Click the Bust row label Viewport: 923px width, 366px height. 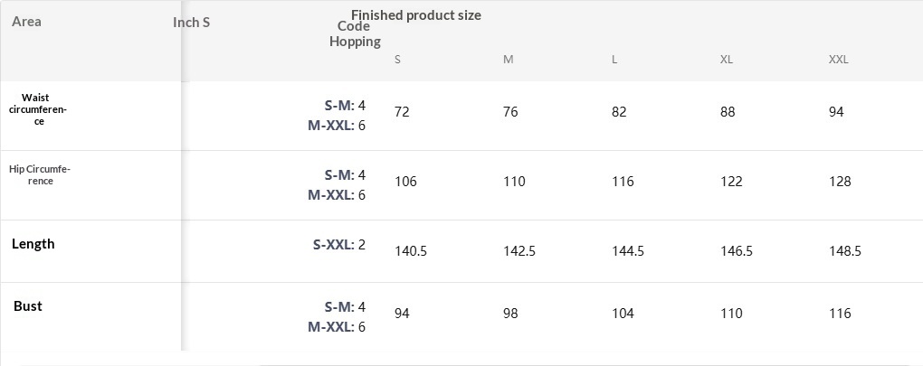28,306
